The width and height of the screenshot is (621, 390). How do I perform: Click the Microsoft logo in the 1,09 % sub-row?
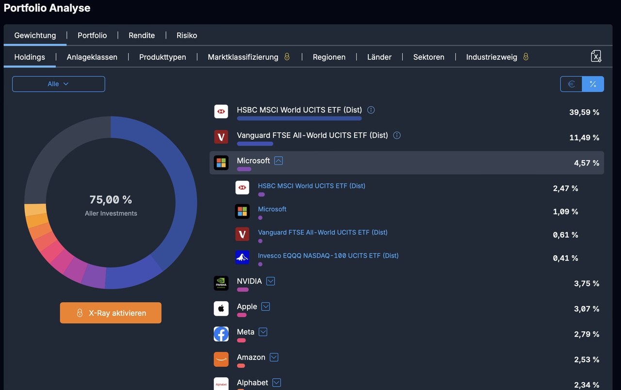(x=242, y=211)
